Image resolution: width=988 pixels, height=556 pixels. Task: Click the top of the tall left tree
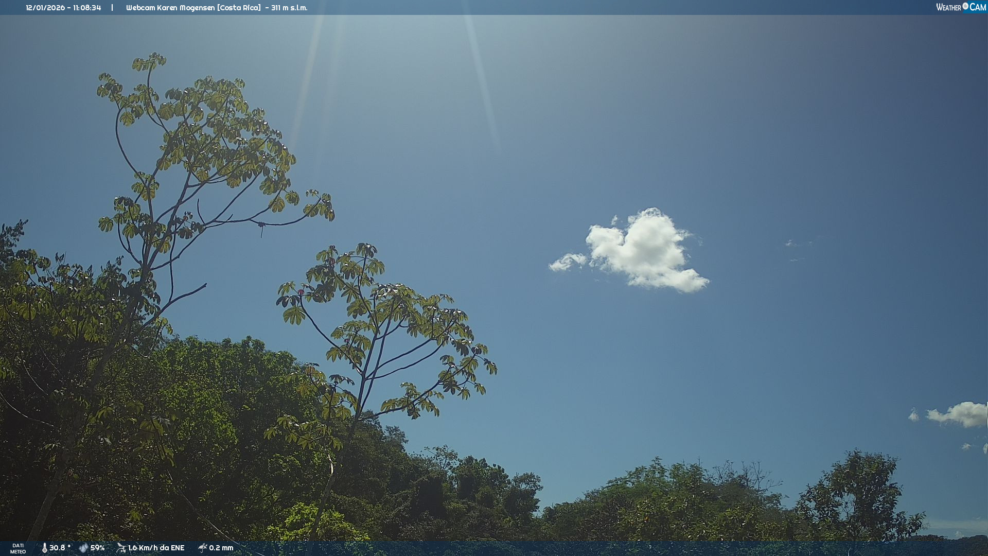pyautogui.click(x=149, y=63)
